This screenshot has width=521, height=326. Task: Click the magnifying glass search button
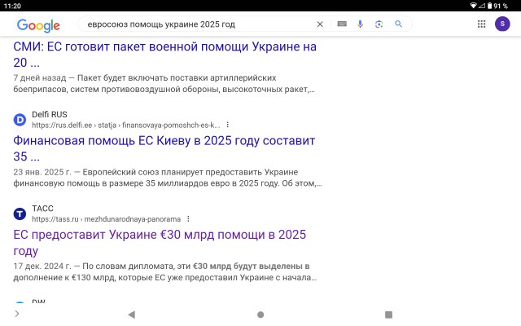coord(398,24)
